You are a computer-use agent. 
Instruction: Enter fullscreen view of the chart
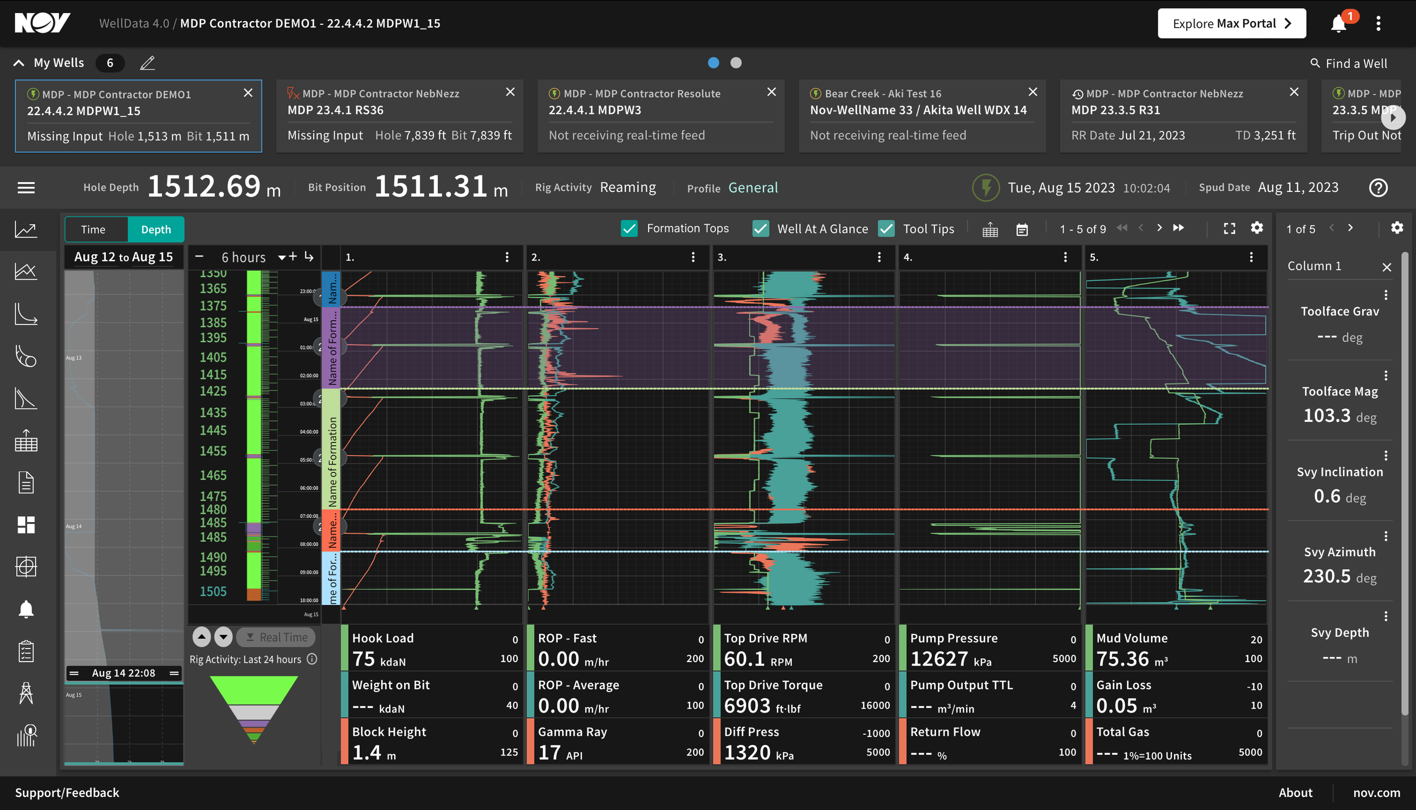1230,229
